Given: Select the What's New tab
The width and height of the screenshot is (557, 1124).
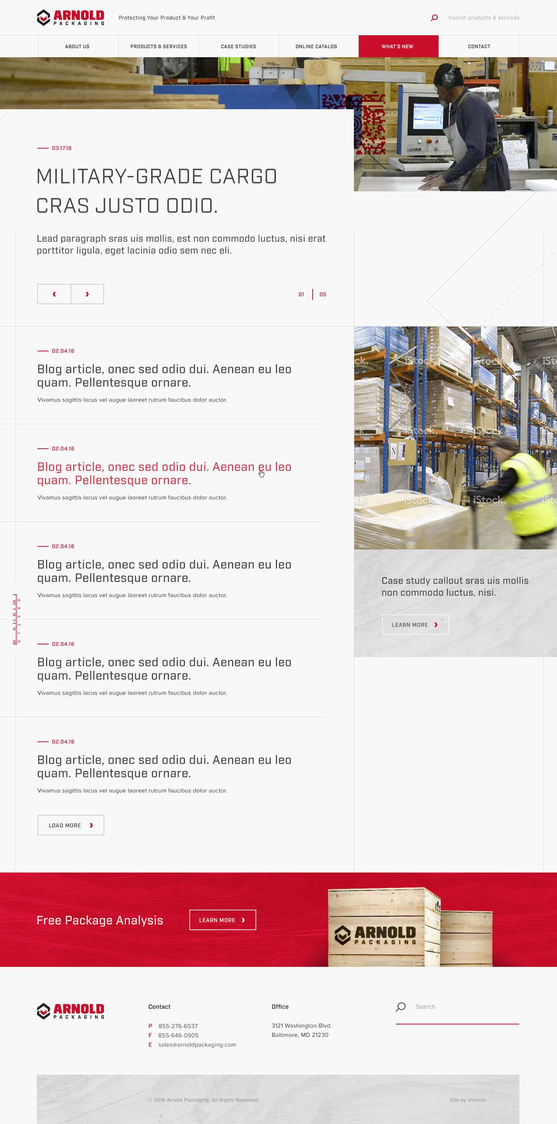Looking at the screenshot, I should click(397, 46).
